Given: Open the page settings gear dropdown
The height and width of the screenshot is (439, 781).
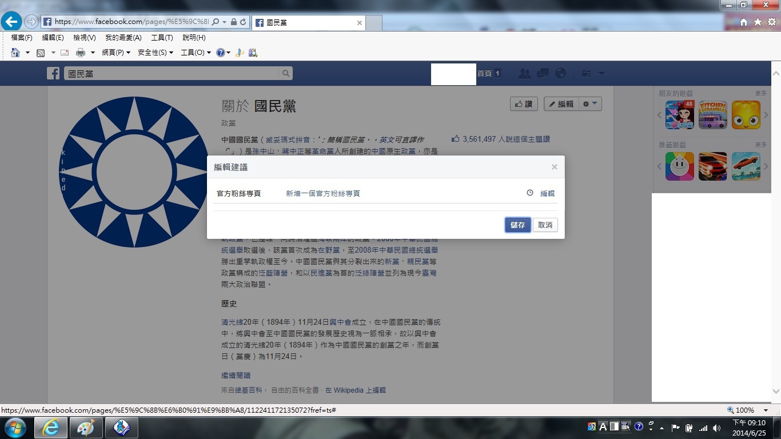Looking at the screenshot, I should click(590, 104).
